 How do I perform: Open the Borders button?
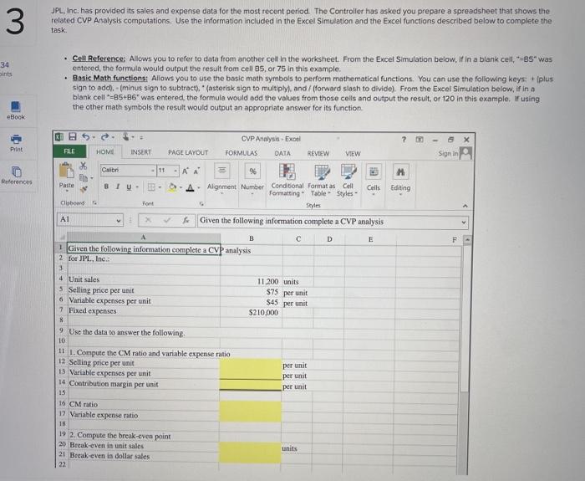(150, 187)
